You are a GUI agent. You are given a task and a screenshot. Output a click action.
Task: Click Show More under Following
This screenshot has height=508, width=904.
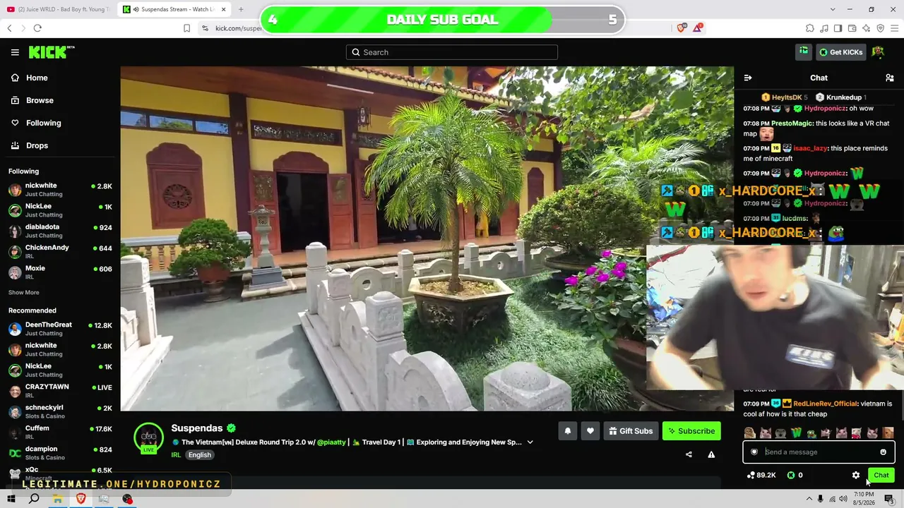pyautogui.click(x=24, y=293)
